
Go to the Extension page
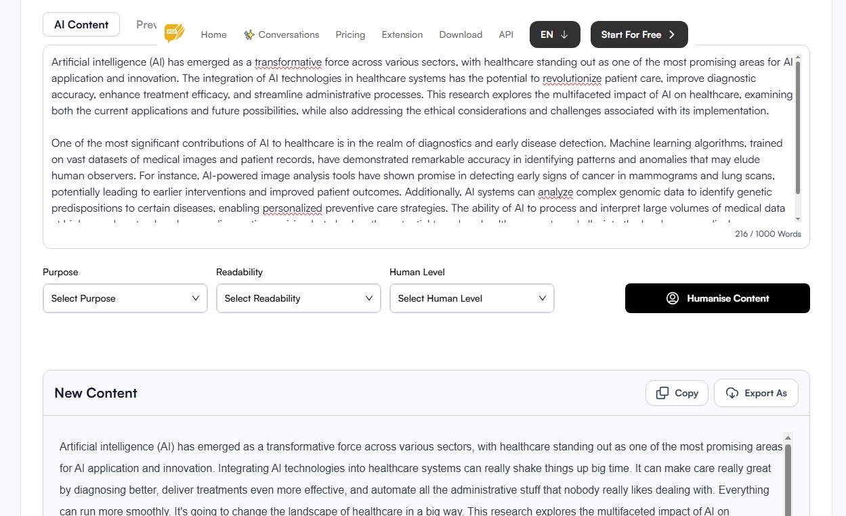click(402, 34)
